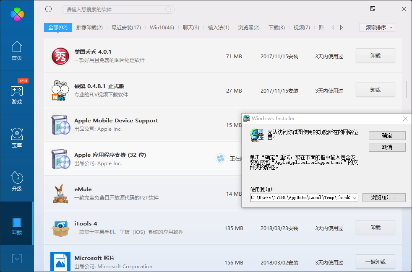The image size is (412, 272).
Task: Open the download manager icon at sidebar bottom
Action: click(17, 258)
